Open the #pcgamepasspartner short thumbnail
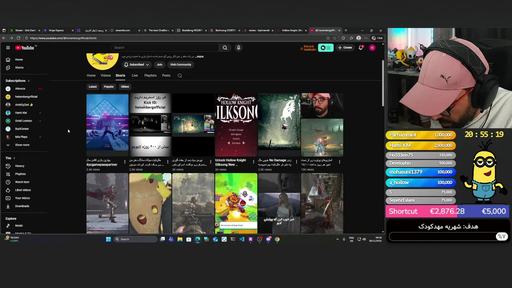 (108, 125)
